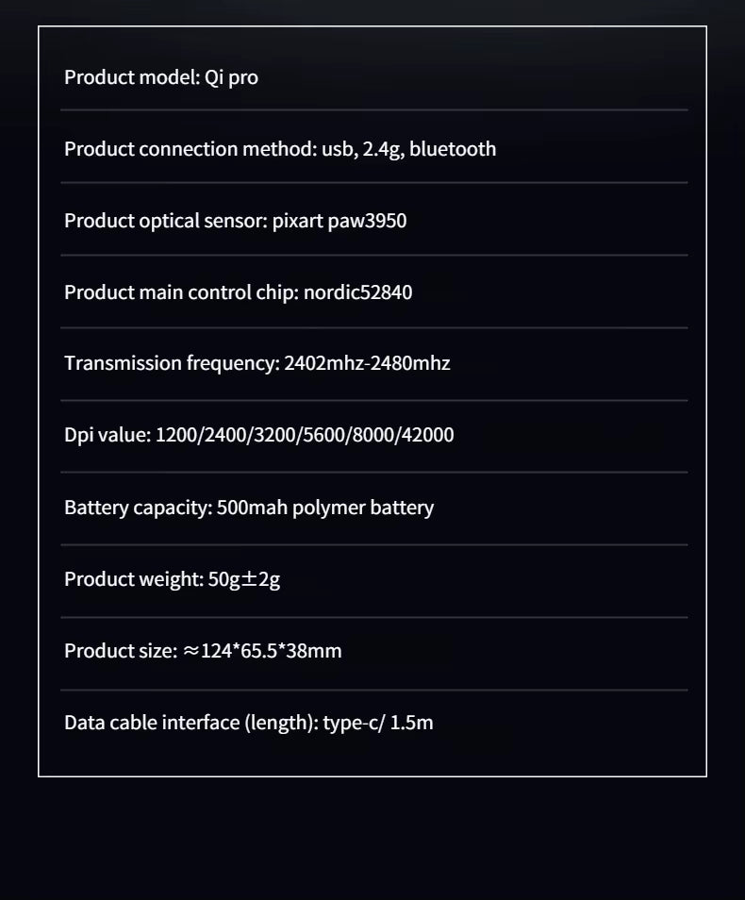Click the "Product optical sensor" label

click(165, 221)
